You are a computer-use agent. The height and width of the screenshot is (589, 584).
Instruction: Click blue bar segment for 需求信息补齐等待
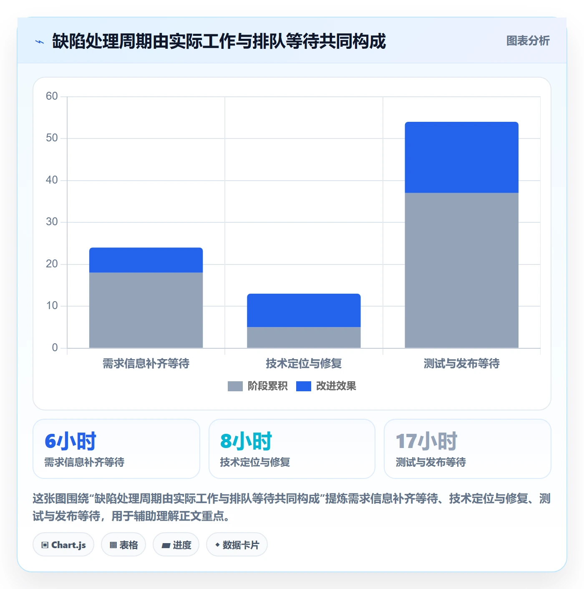[146, 260]
